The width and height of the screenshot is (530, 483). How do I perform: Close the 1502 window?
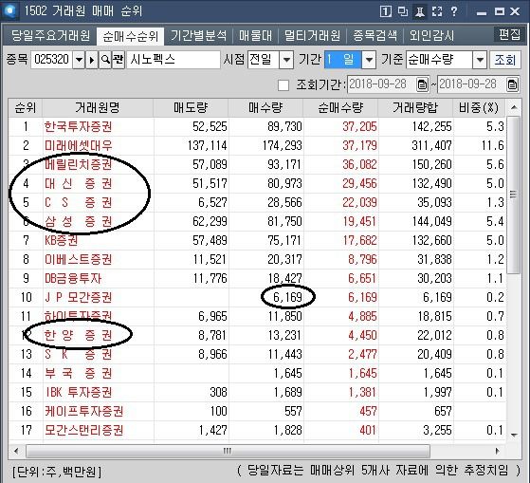coord(515,11)
